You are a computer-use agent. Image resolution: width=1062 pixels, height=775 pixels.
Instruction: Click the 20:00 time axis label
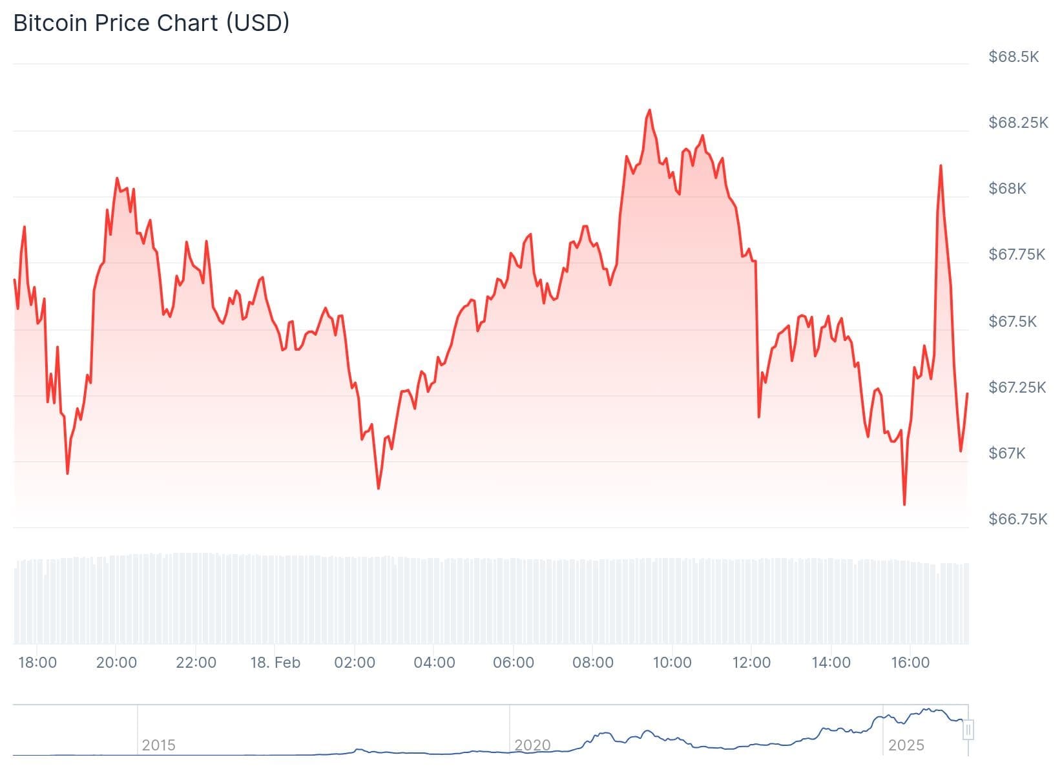click(x=116, y=663)
